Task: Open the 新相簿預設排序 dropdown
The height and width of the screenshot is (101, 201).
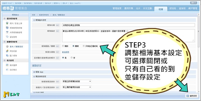Action: tap(77, 81)
